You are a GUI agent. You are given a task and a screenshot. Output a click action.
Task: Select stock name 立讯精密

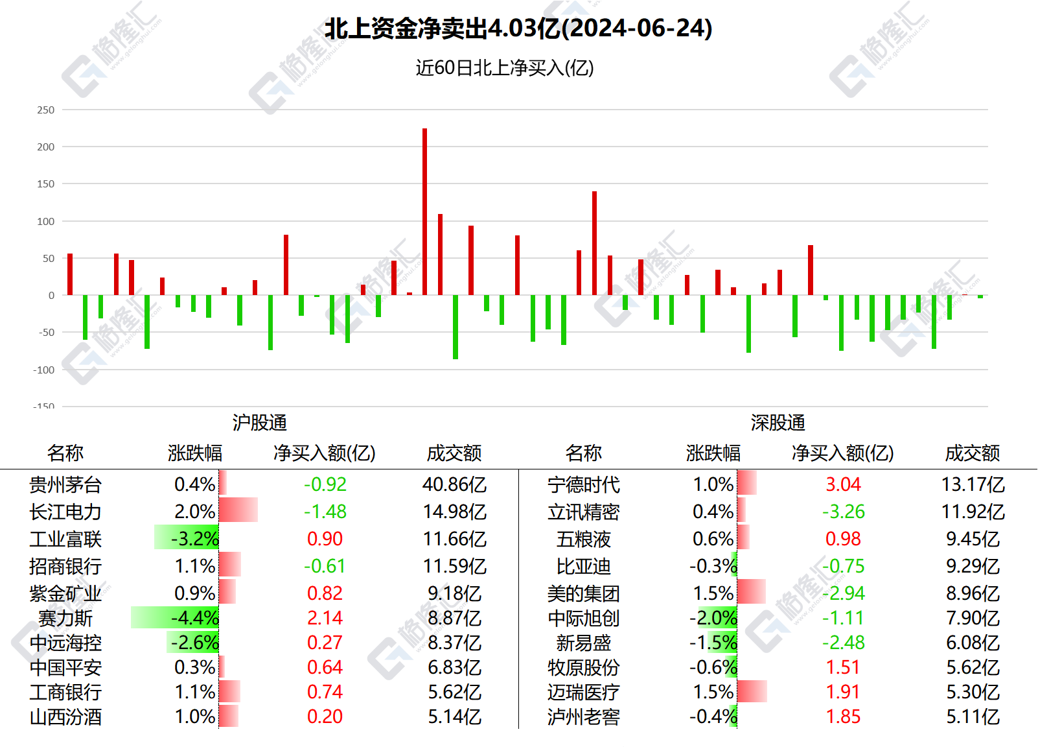(x=584, y=512)
